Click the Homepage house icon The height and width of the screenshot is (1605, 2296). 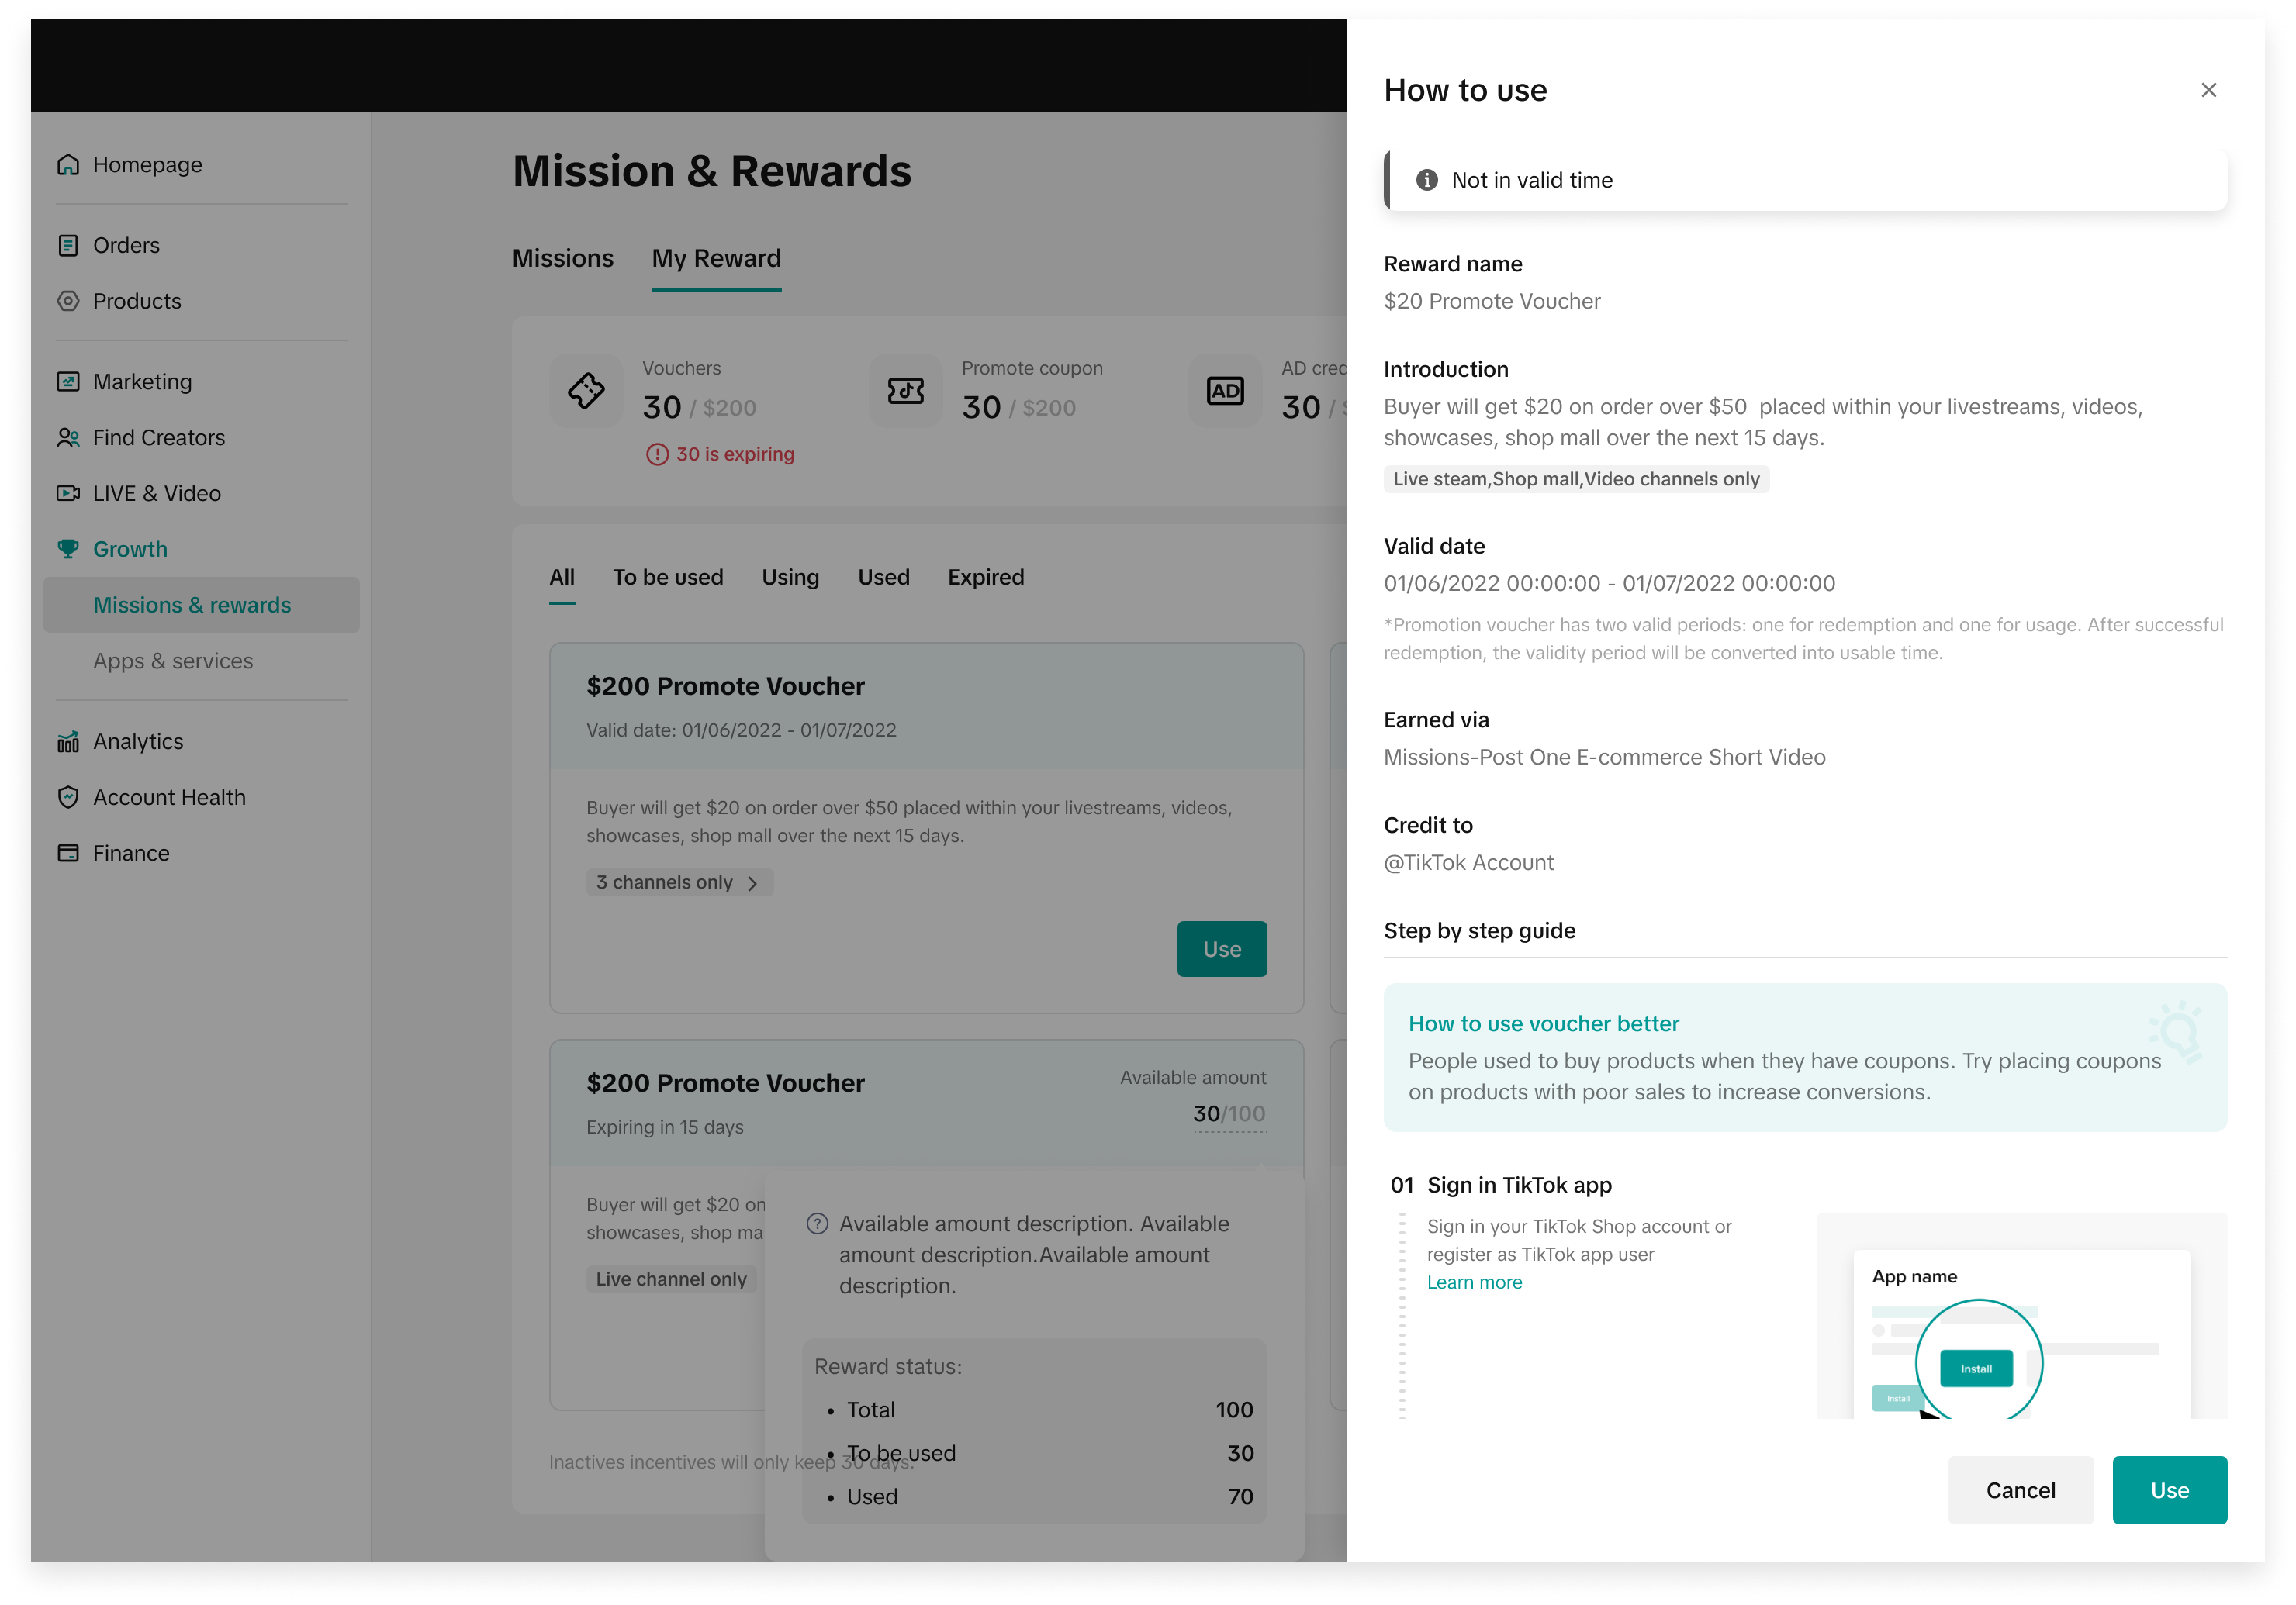[68, 165]
